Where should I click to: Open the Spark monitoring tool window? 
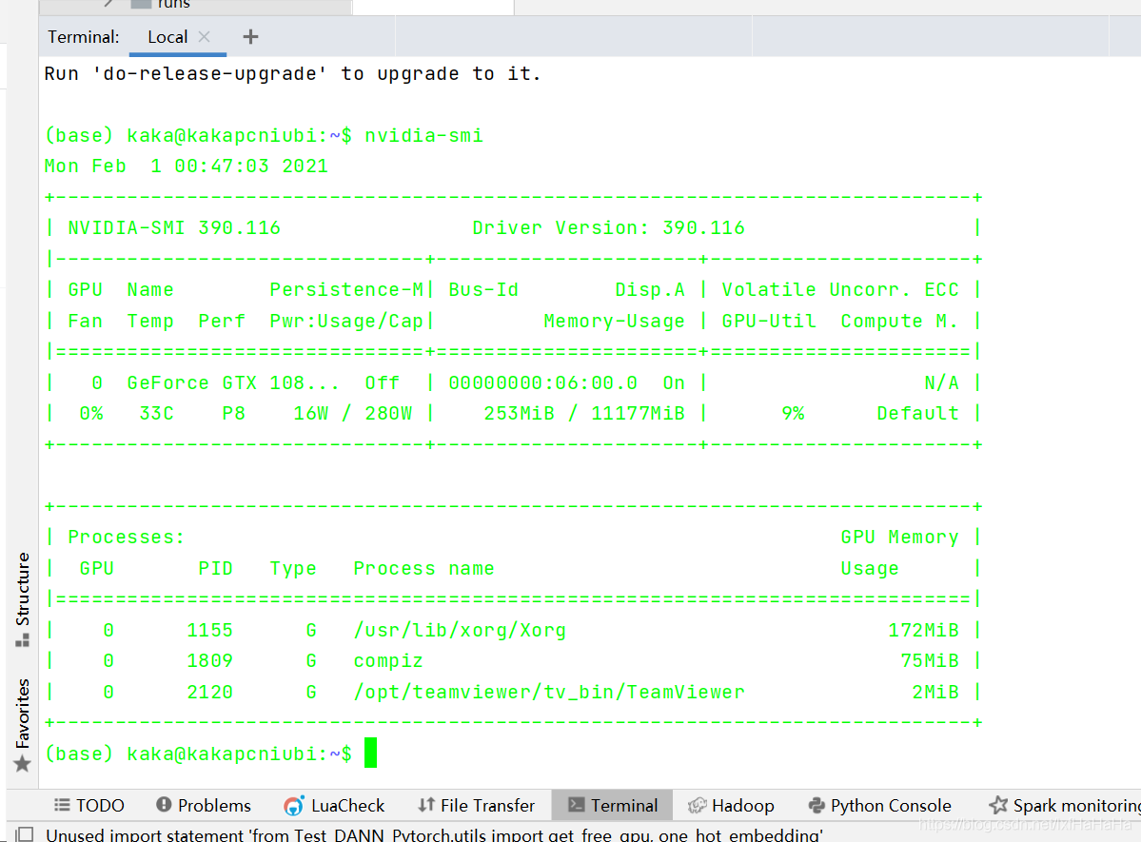(x=1065, y=805)
